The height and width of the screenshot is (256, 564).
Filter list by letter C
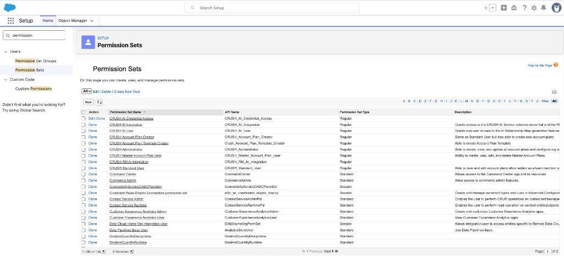414,101
